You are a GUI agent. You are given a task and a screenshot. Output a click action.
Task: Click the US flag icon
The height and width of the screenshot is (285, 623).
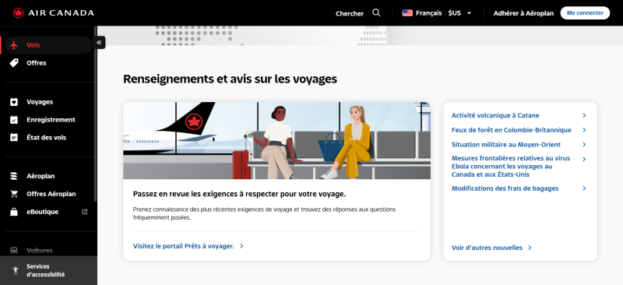(x=407, y=12)
